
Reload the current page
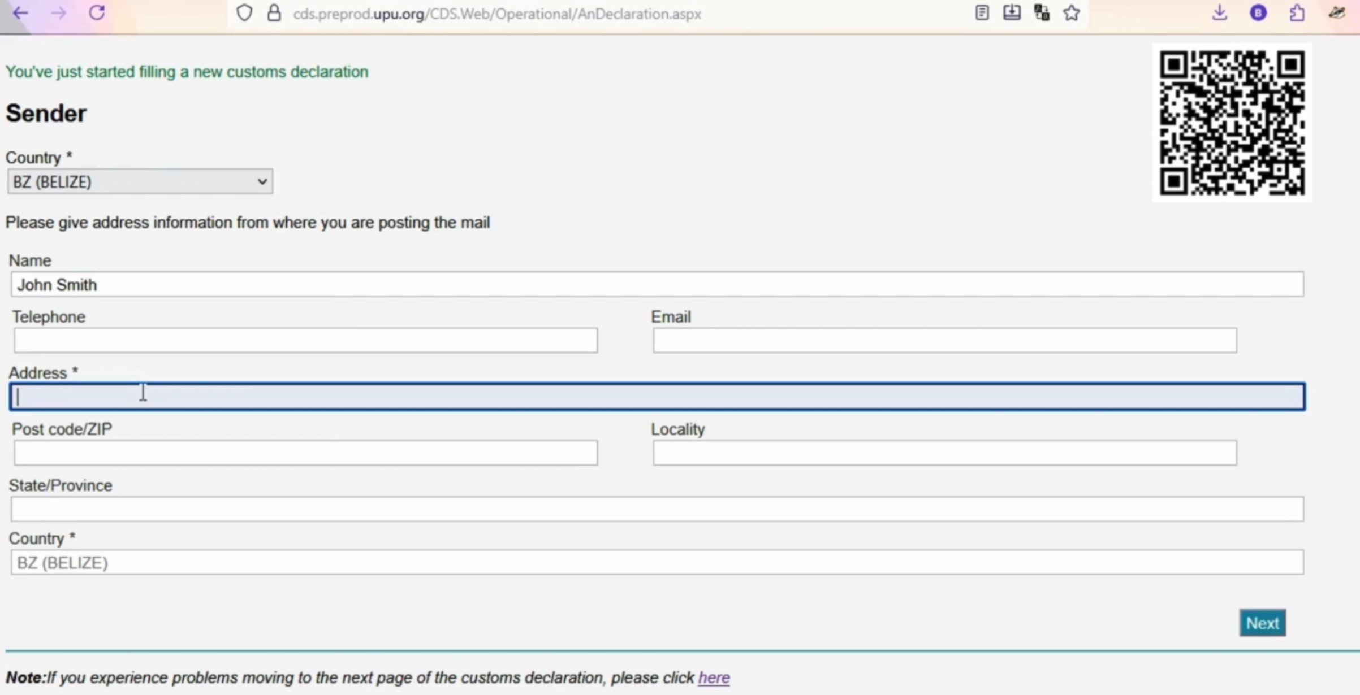click(x=97, y=13)
